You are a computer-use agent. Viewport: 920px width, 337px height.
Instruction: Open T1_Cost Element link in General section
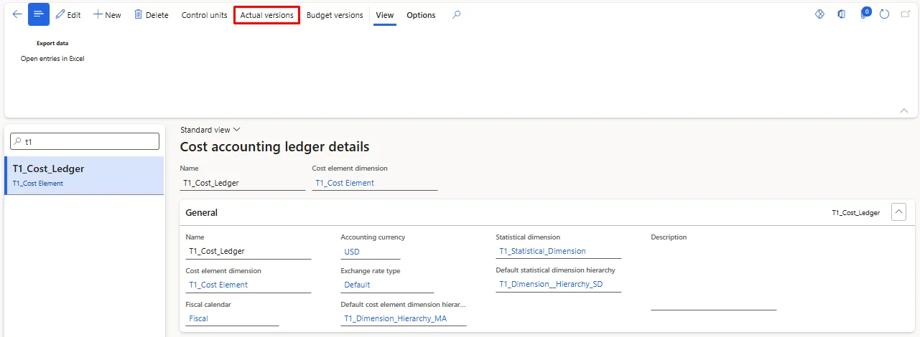click(x=218, y=285)
